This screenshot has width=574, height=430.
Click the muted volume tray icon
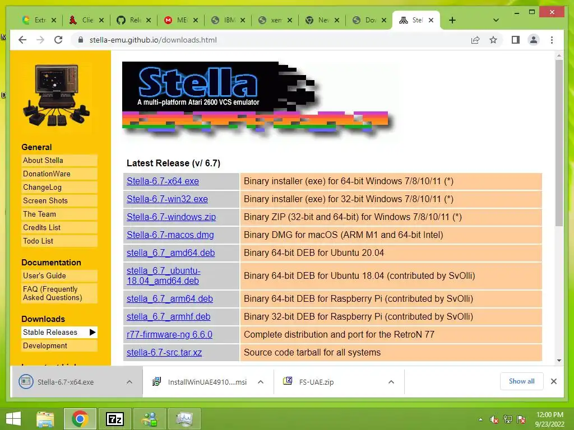[494, 419]
